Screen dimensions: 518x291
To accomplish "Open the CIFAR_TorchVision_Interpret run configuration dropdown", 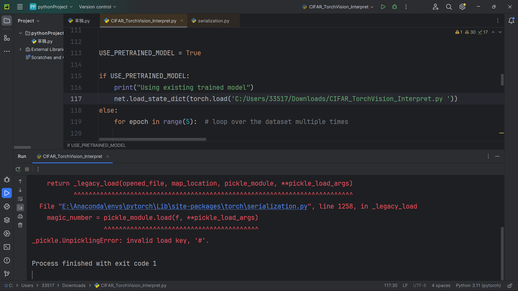I will (338, 7).
